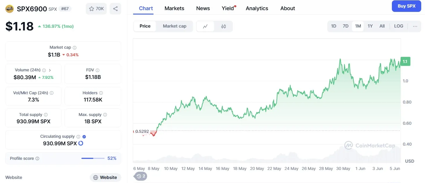Open the Website link button
425x183 pixels.
click(105, 177)
